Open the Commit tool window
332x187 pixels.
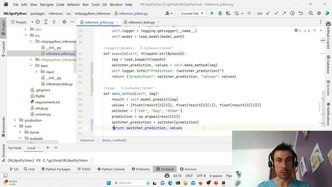tap(4, 49)
